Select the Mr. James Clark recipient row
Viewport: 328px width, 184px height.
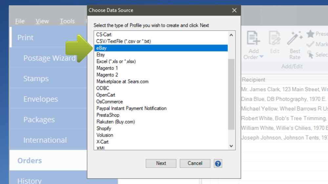(284, 89)
